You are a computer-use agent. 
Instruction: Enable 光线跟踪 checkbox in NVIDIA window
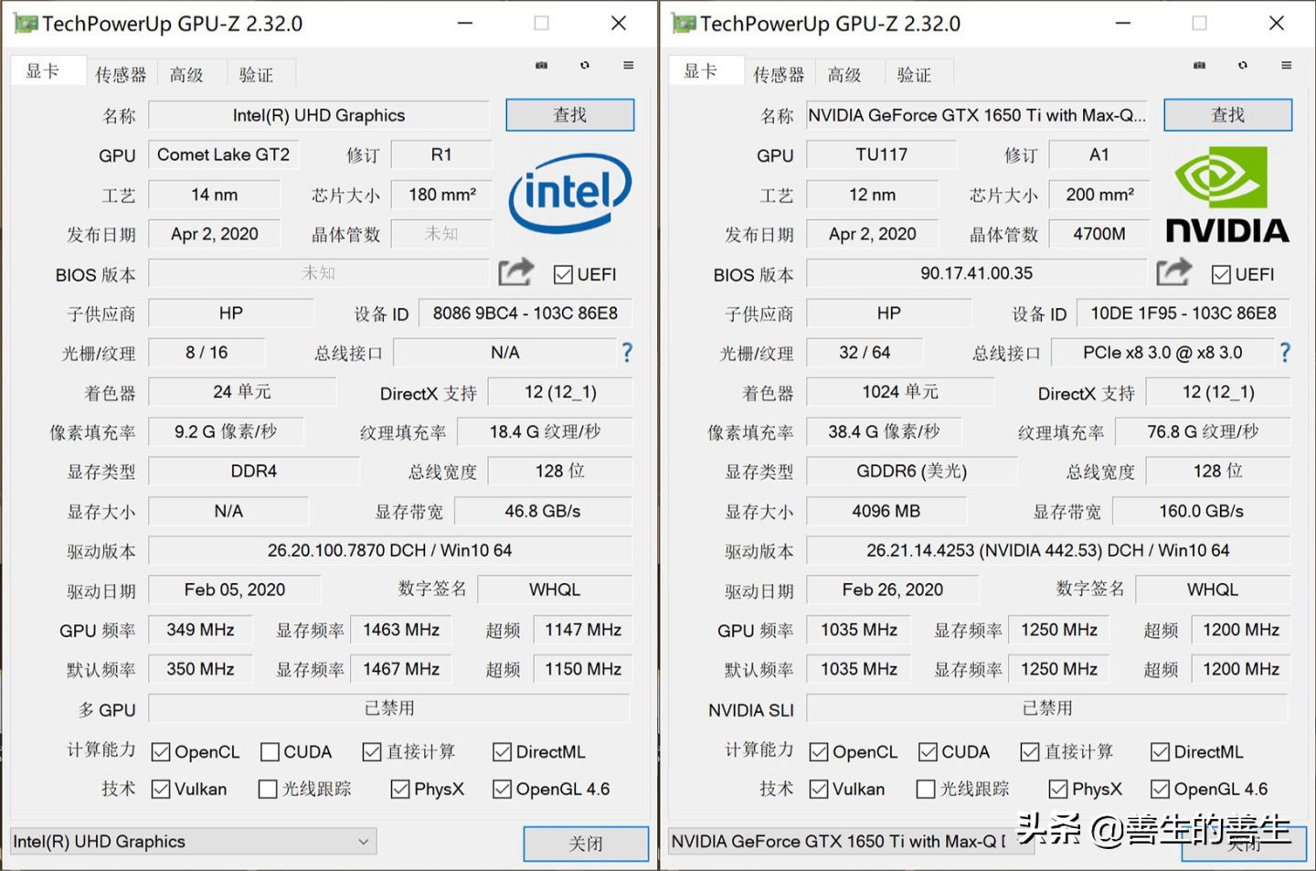click(x=926, y=788)
